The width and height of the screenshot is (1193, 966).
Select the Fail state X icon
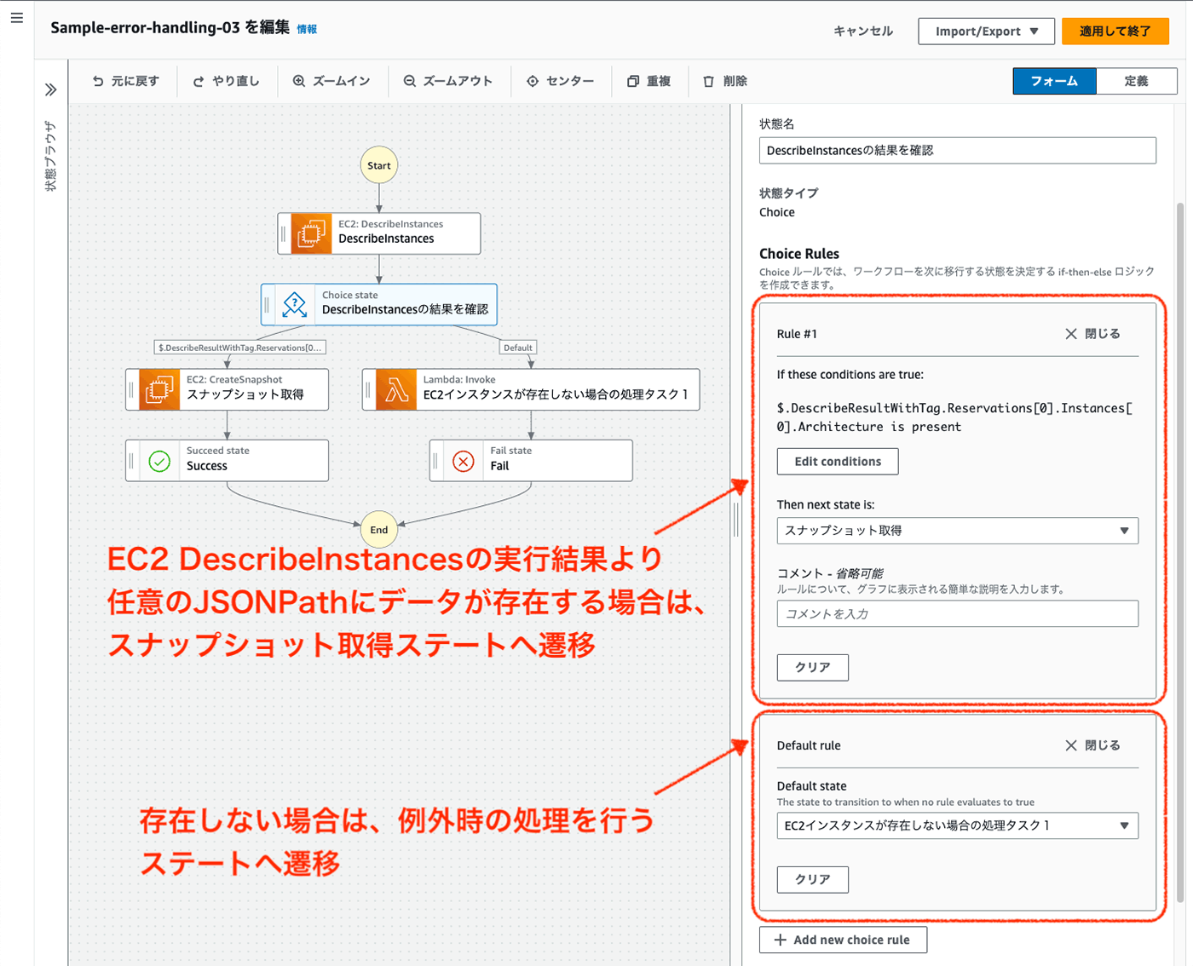click(464, 461)
